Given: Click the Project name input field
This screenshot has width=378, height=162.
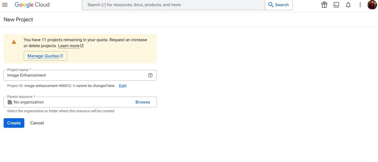Looking at the screenshot, I should pos(80,75).
